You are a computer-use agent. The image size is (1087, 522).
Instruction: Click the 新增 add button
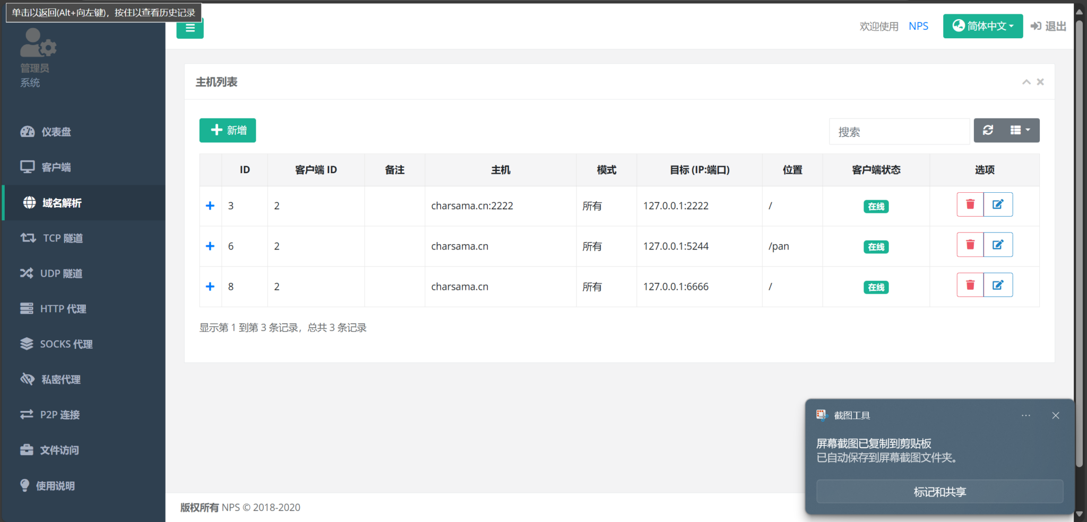227,130
